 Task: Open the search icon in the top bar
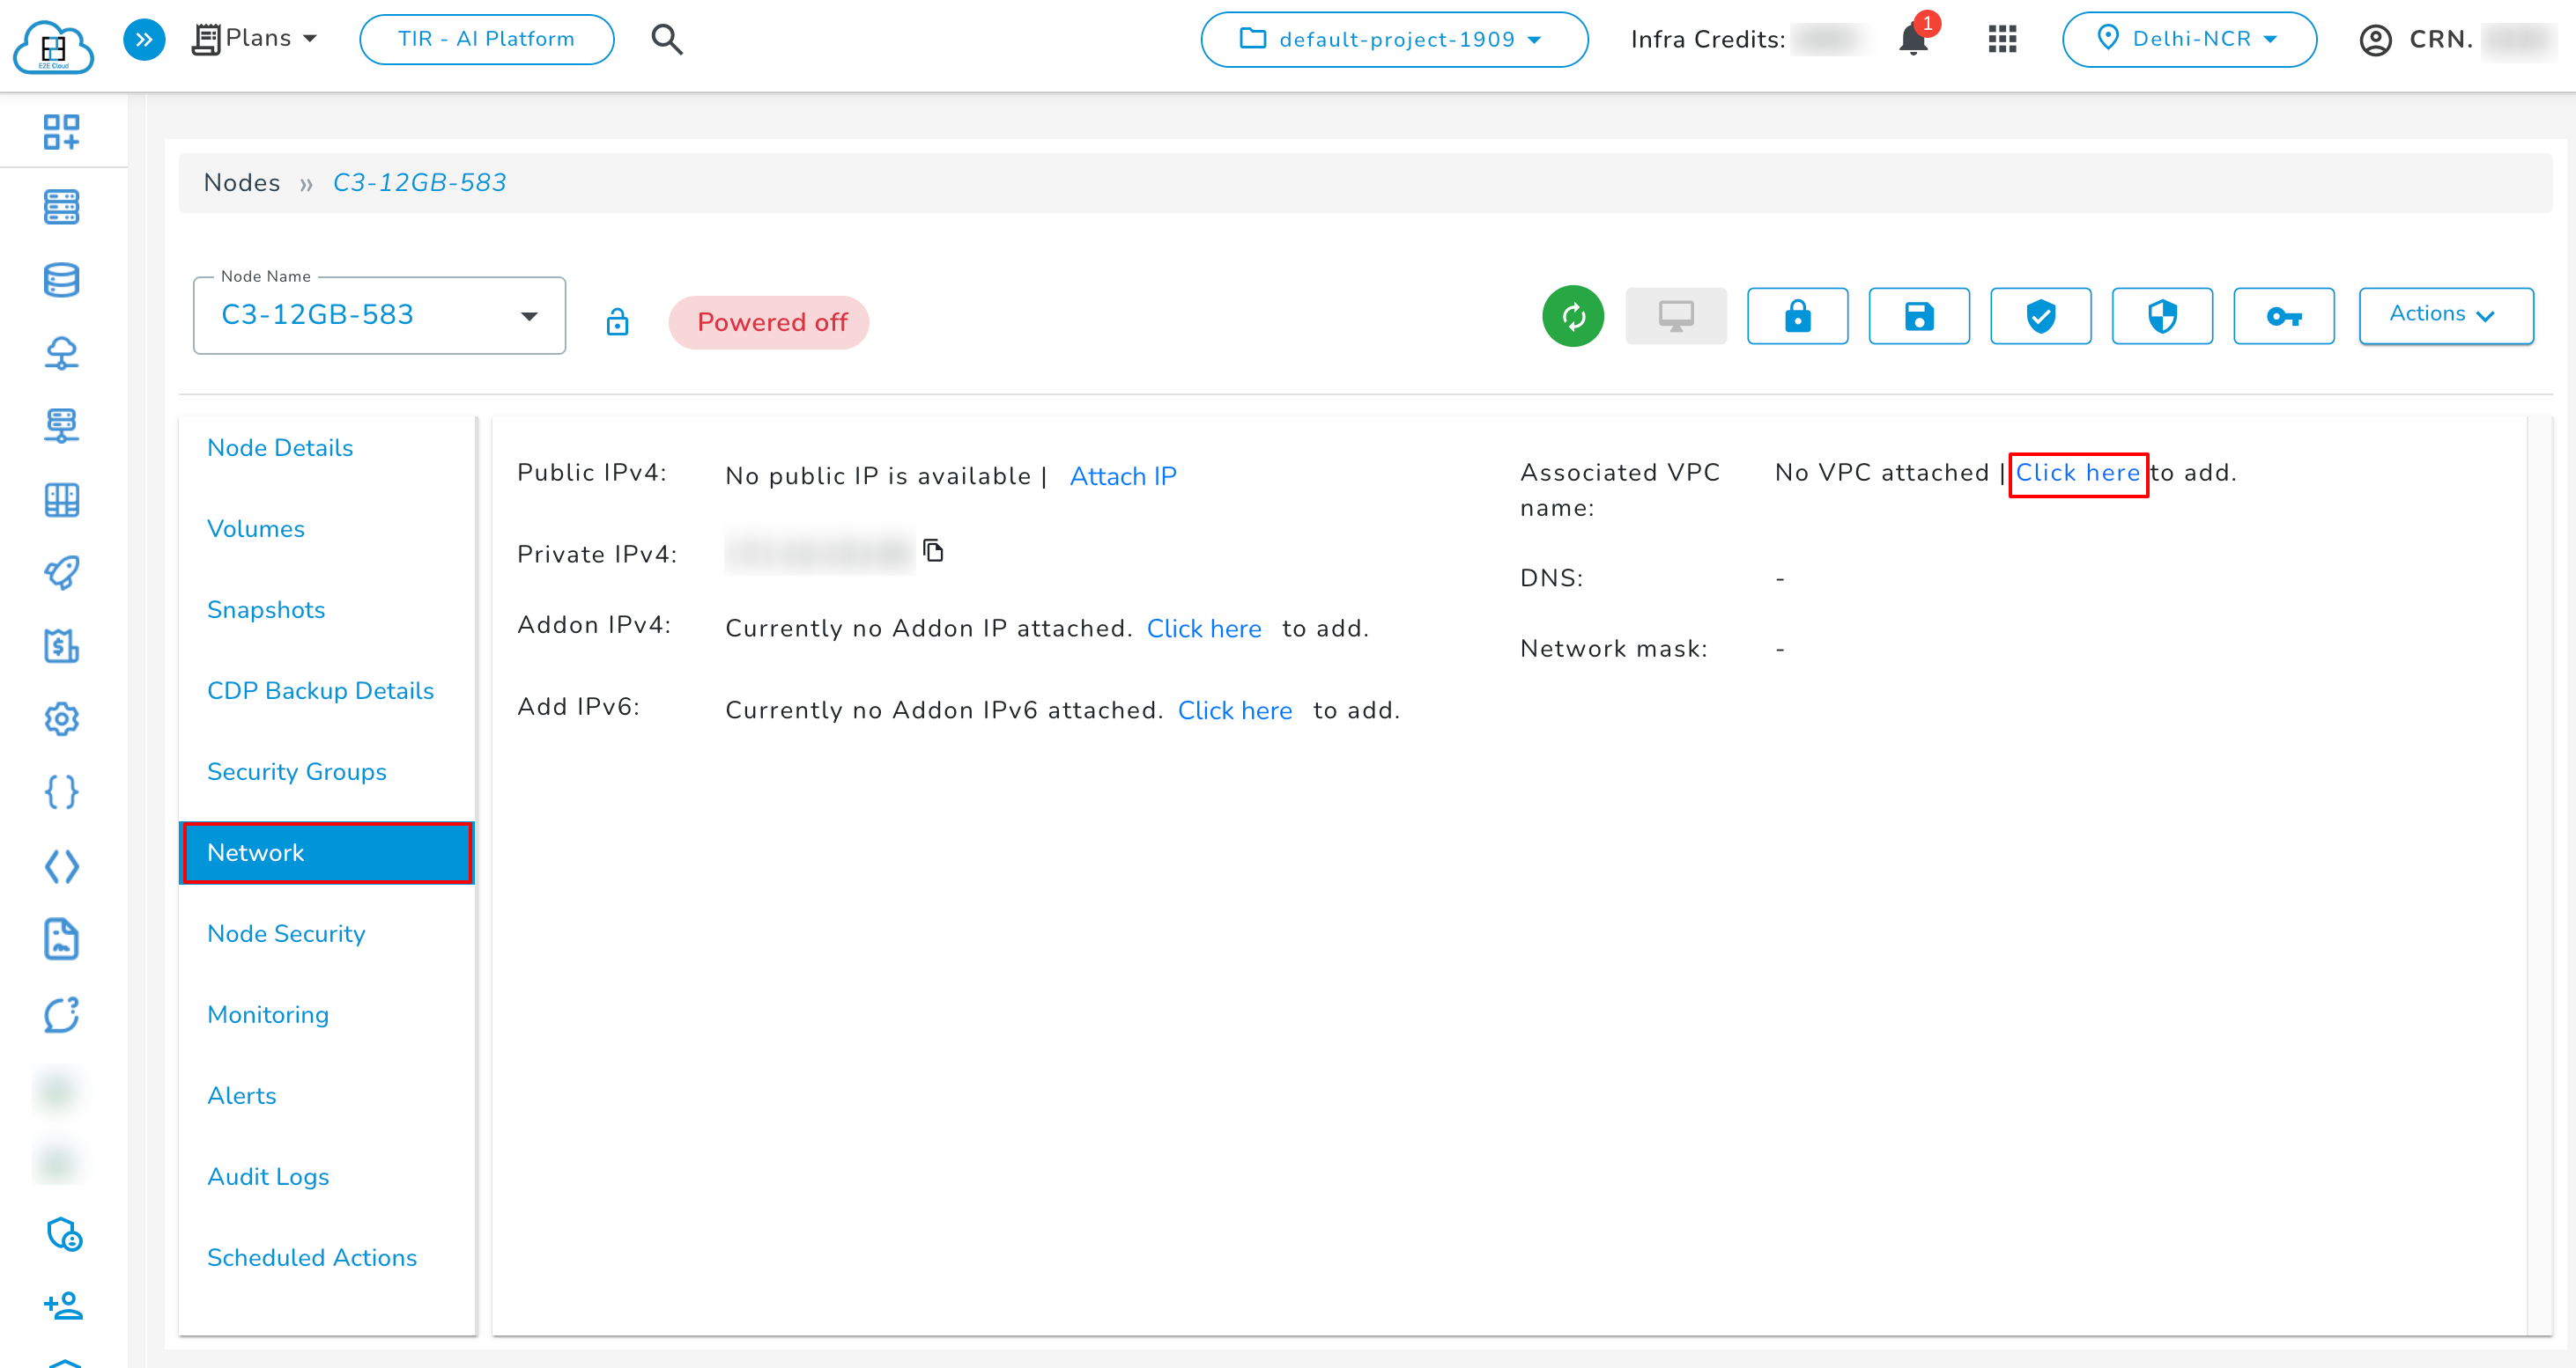[666, 39]
